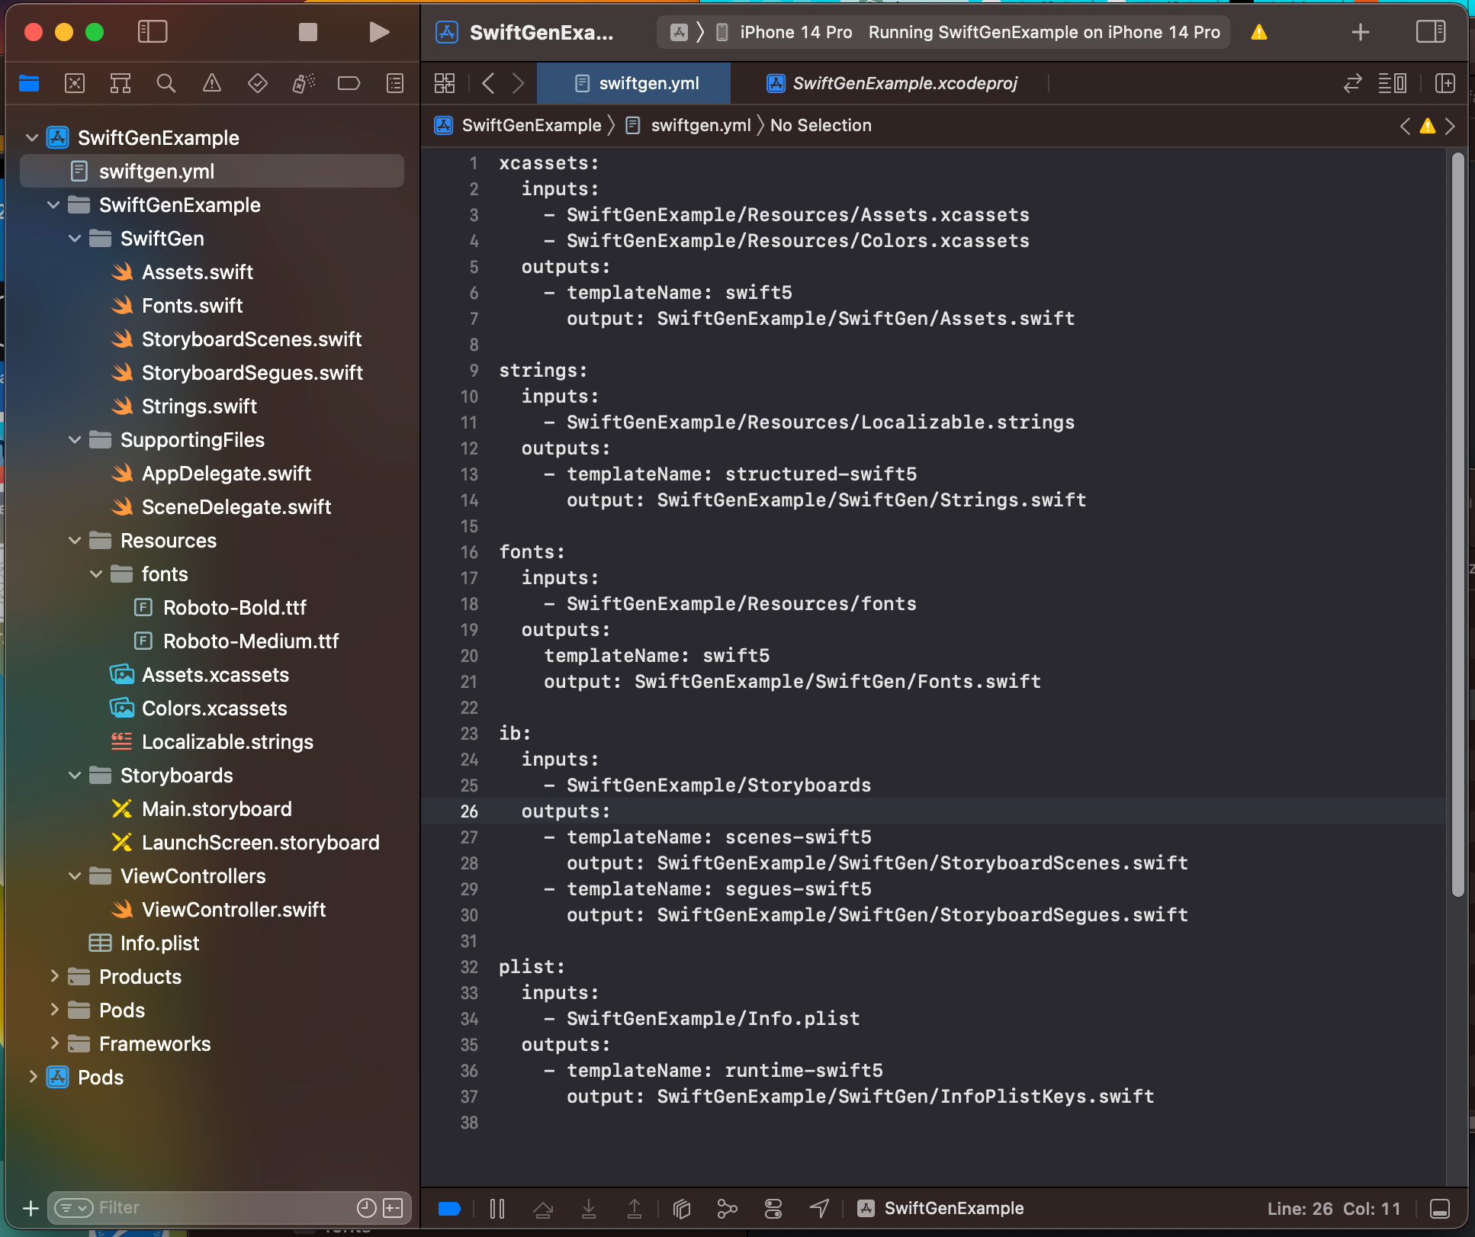
Task: Toggle the debug area at bottom right
Action: pos(1439,1209)
